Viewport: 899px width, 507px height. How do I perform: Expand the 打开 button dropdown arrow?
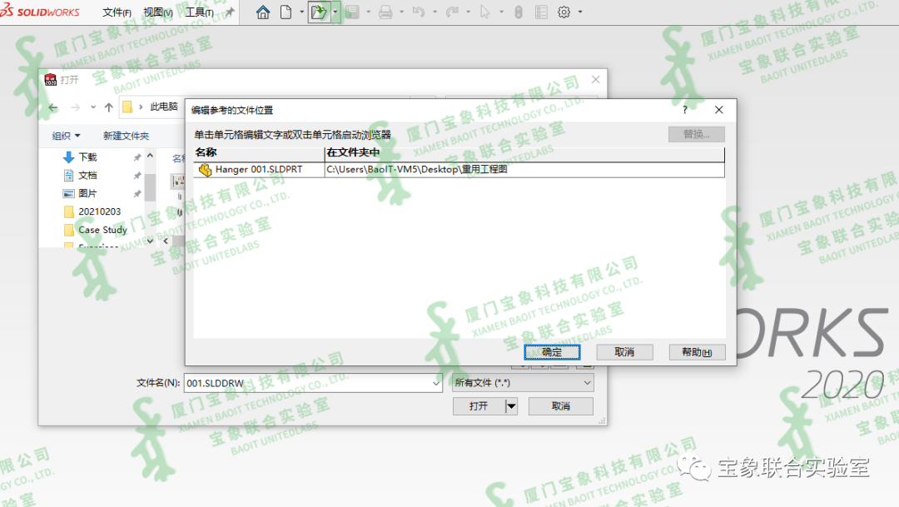point(511,406)
